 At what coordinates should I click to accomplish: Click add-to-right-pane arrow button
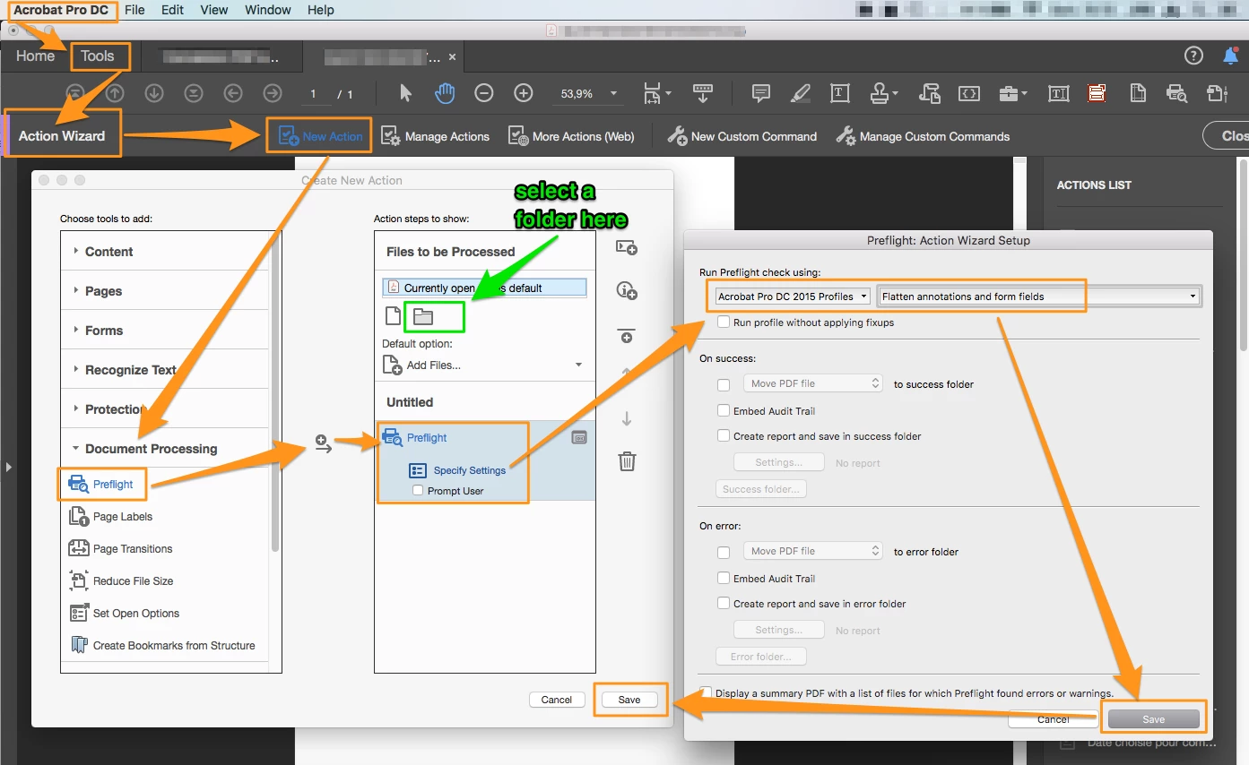coord(324,443)
